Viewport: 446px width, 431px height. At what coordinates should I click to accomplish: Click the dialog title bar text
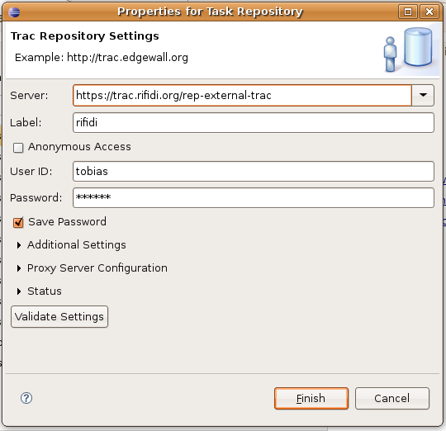(210, 12)
